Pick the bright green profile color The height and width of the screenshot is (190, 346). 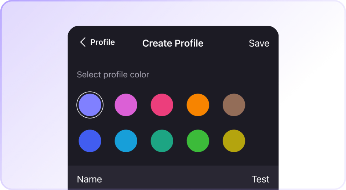(198, 141)
